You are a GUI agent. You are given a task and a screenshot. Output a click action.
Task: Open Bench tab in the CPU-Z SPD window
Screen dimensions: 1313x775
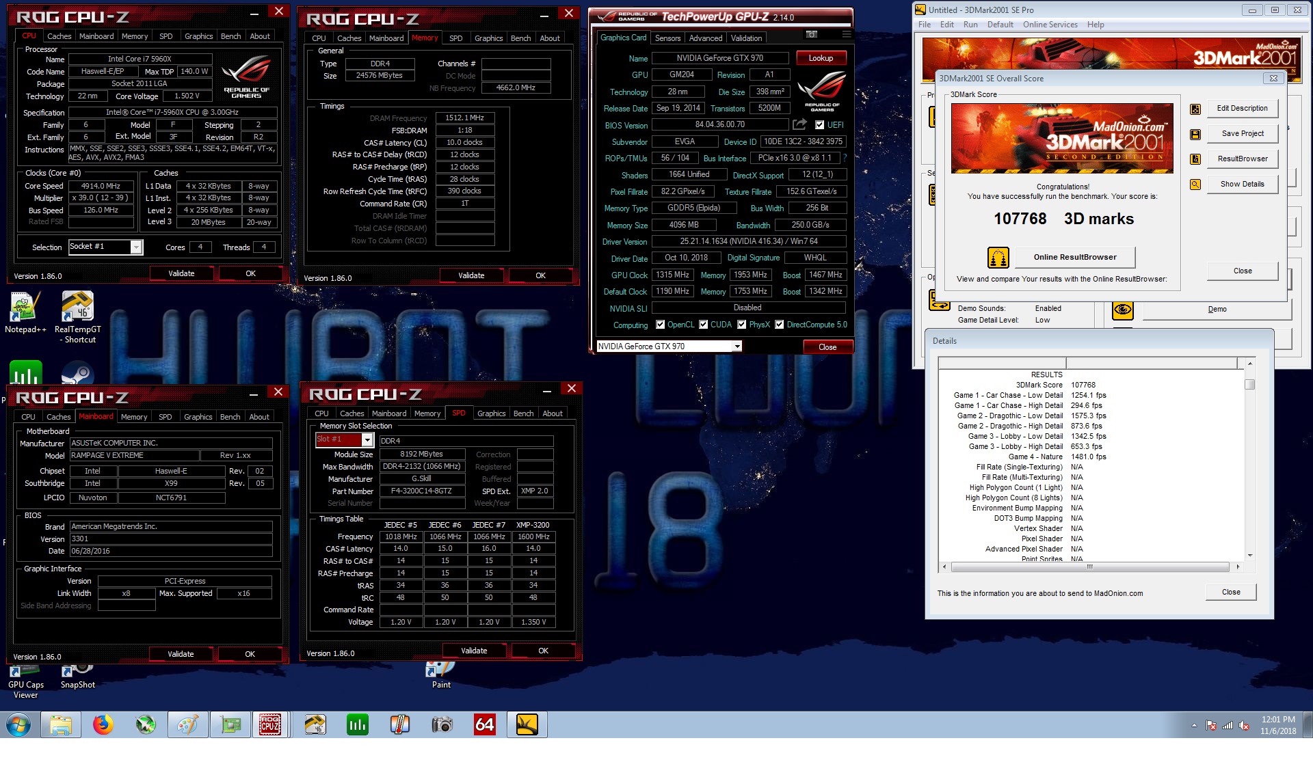tap(523, 413)
